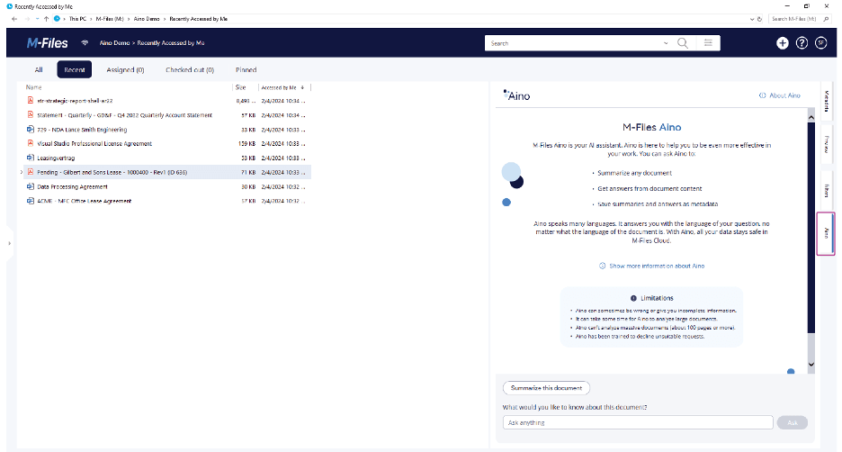Open the advanced search filter options icon

(x=708, y=42)
